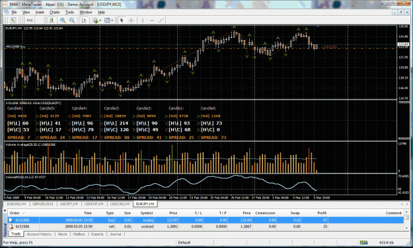
Task: Switch to the USDCAD,H4 chart tab
Action: 120,204
